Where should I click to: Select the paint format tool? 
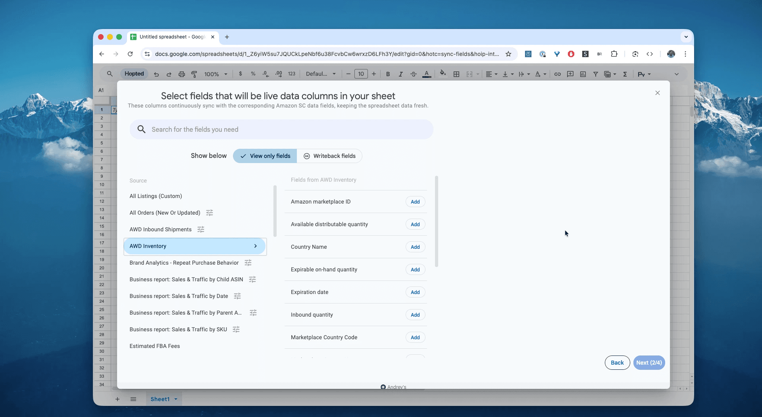click(194, 74)
